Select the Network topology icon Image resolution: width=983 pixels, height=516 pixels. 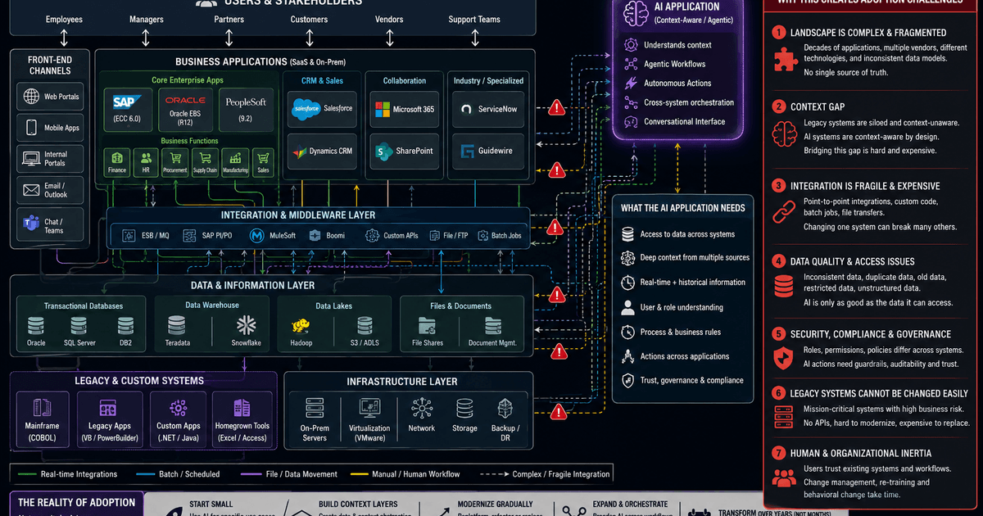tap(422, 409)
